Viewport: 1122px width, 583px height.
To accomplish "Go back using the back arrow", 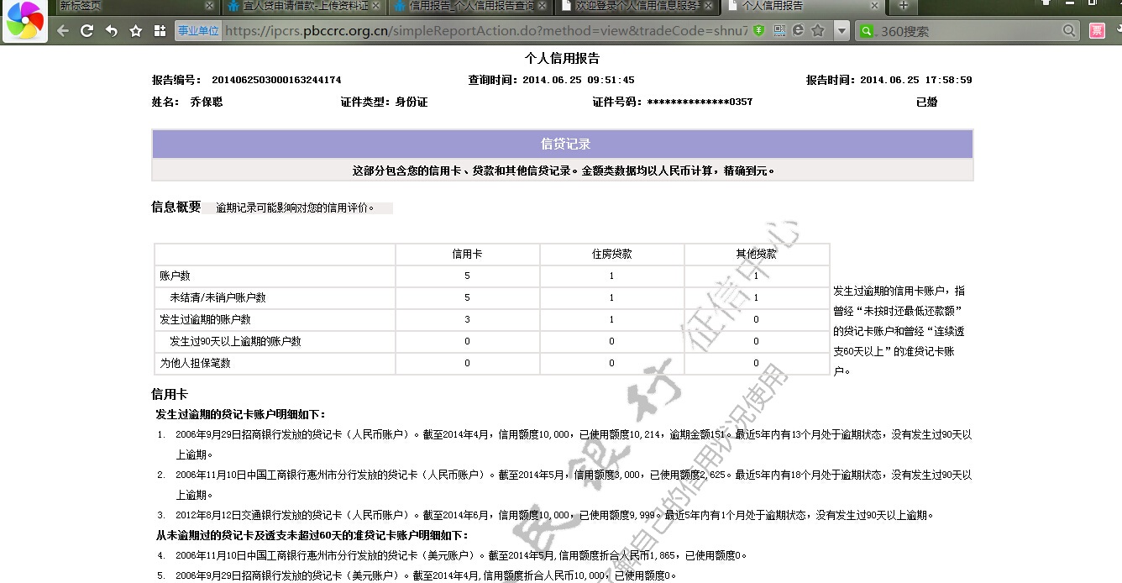I will pos(63,31).
